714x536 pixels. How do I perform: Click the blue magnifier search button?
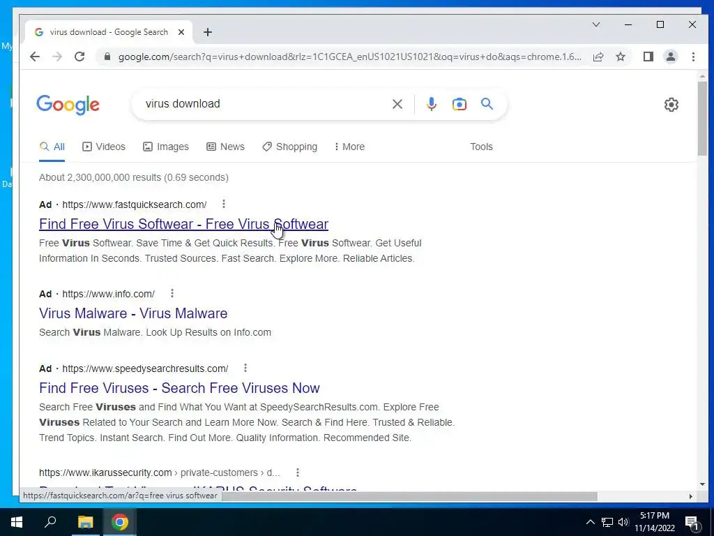pyautogui.click(x=487, y=104)
